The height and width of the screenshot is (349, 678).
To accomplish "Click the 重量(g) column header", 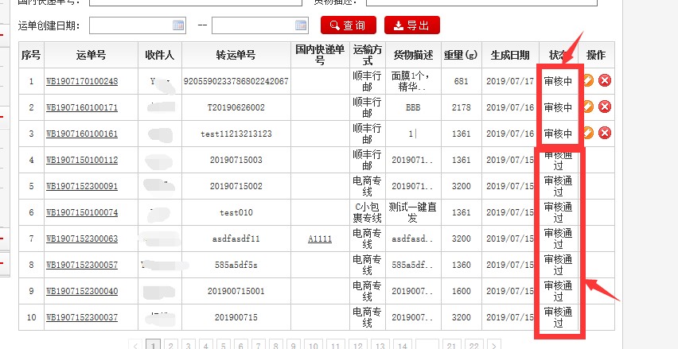I will tap(461, 55).
